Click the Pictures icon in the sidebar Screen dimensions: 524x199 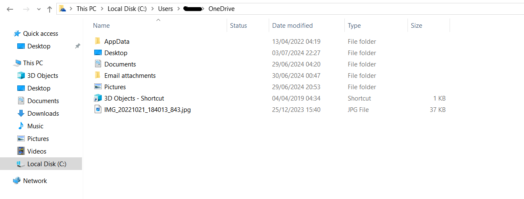tap(21, 138)
